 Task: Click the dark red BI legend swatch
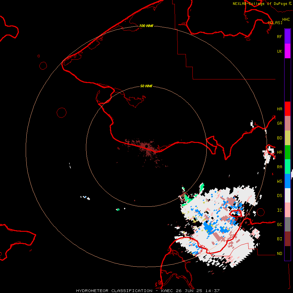[x=287, y=239]
